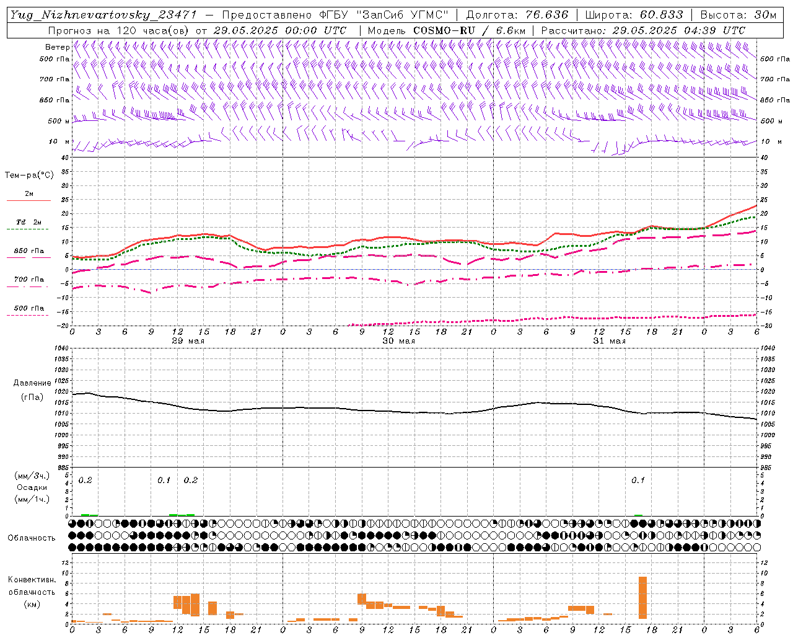The width and height of the screenshot is (793, 635).
Task: Click the Тем-ра(°C) axis title
Action: 29,175
